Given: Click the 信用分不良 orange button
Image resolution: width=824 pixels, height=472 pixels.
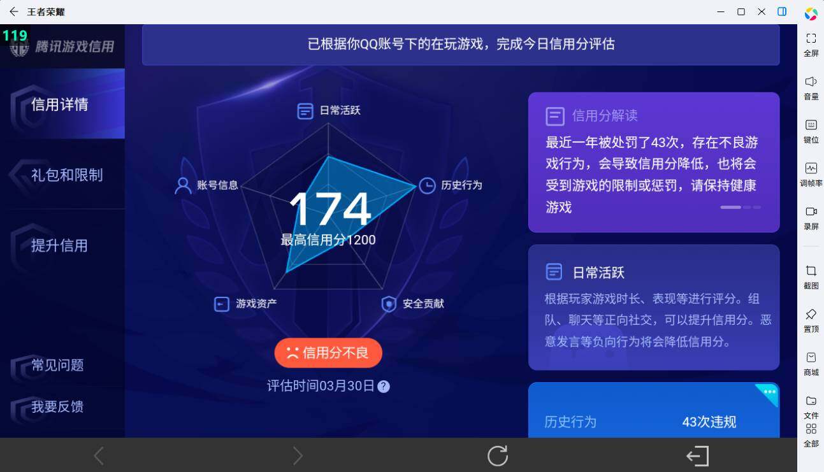Looking at the screenshot, I should click(x=328, y=352).
